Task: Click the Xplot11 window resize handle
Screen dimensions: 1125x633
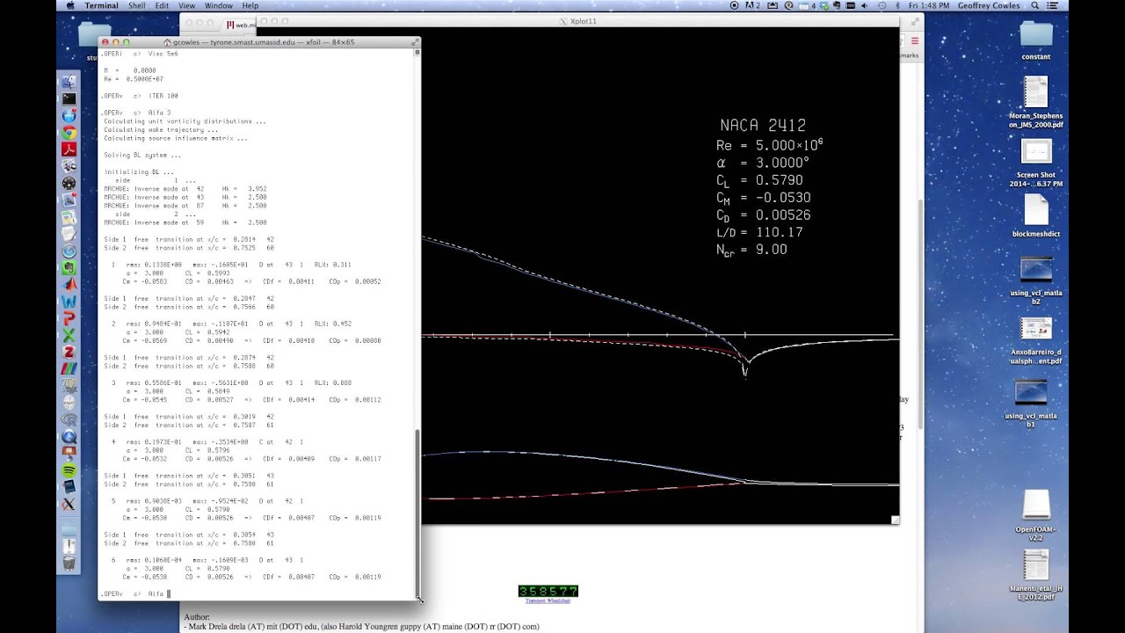Action: [895, 520]
